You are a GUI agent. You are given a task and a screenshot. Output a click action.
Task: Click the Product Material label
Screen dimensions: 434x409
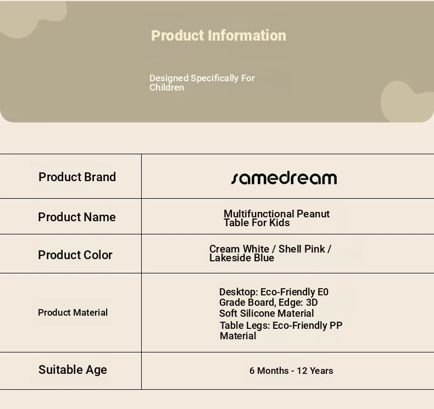tap(73, 312)
